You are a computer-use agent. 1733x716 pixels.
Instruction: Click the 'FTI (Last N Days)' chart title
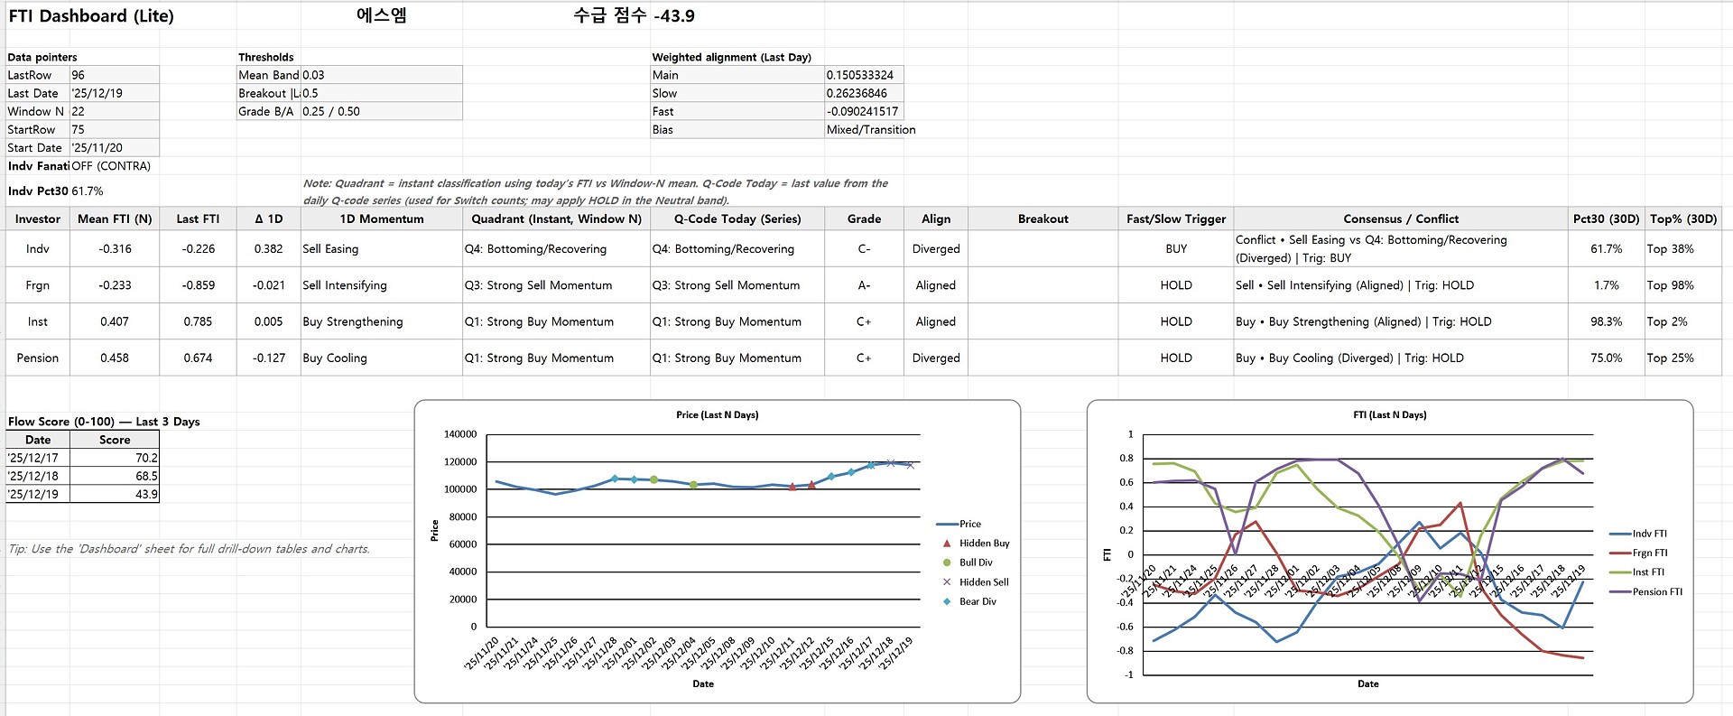[x=1389, y=415]
